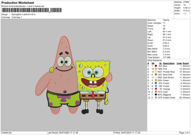Pick the yellow swatch beside Powder Blue

pyautogui.click(x=156, y=72)
